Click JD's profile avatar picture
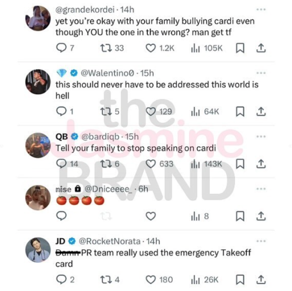The image size is (292, 291). click(x=38, y=250)
